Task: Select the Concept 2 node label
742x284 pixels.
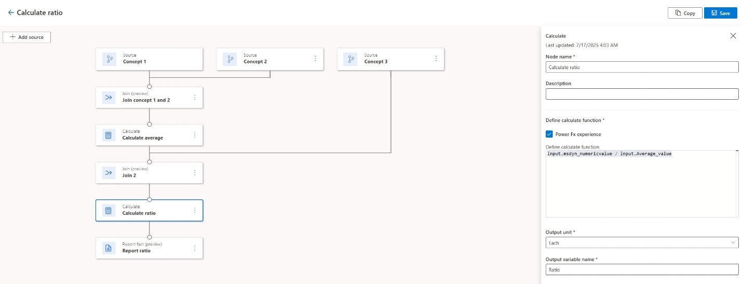Action: tap(255, 62)
